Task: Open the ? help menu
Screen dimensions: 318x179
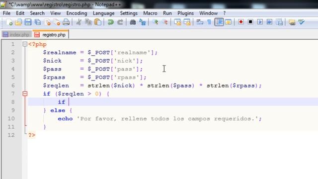Action: pos(225,13)
